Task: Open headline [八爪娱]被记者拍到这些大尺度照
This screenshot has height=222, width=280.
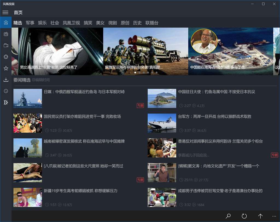Action: 84,166
